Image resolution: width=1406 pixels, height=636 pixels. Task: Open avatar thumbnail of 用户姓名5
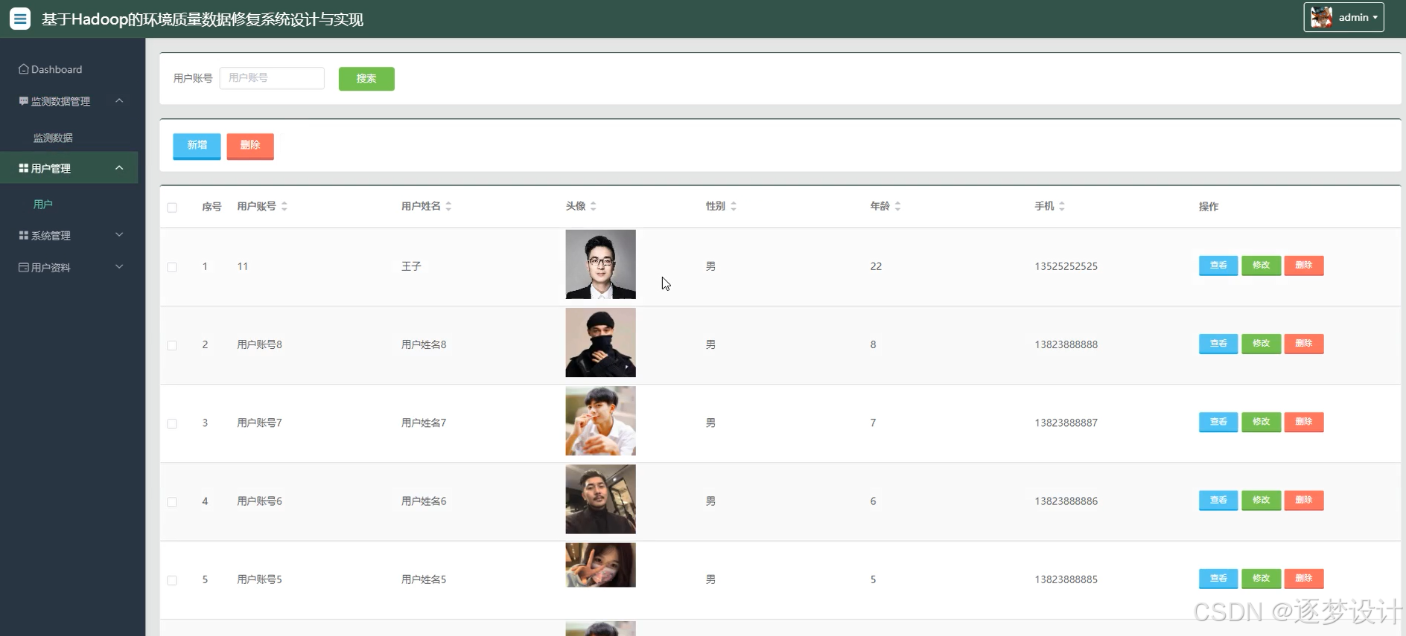click(600, 565)
